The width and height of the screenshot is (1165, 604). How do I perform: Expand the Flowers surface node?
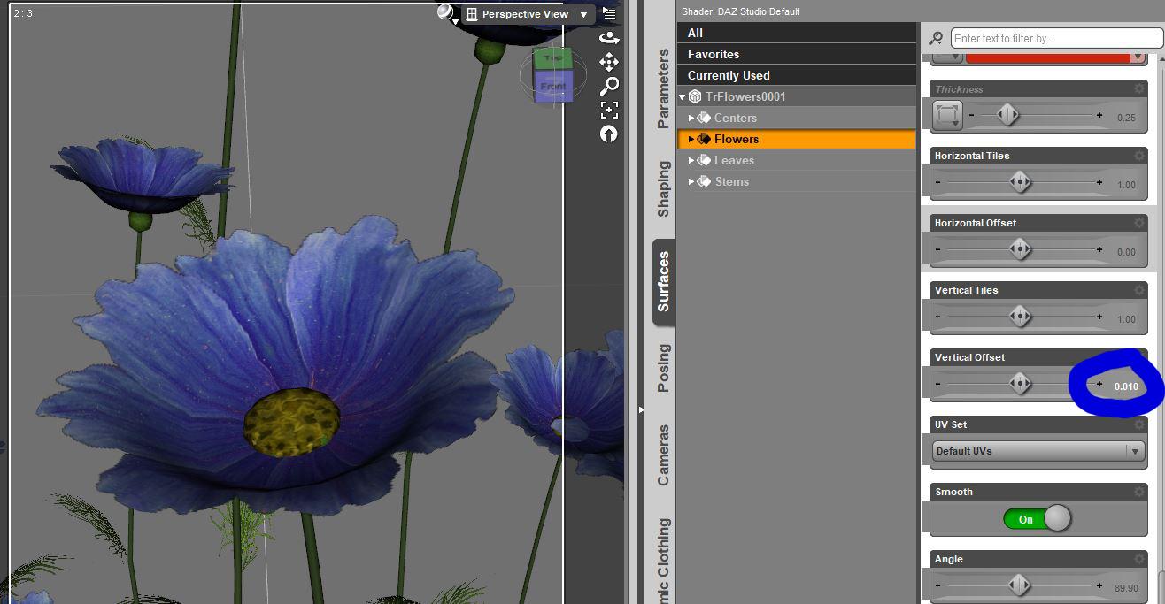click(x=691, y=139)
